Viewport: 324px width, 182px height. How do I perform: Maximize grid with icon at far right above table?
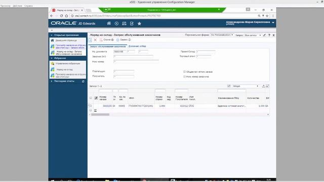[x=267, y=86]
